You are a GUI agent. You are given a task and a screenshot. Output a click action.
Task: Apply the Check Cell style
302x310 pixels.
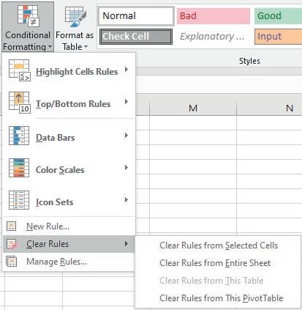pyautogui.click(x=136, y=37)
